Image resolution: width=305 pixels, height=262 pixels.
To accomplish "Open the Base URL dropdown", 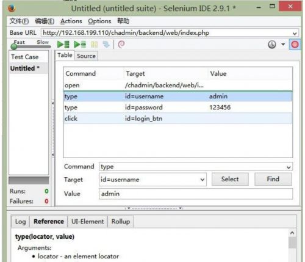I will coord(295,34).
